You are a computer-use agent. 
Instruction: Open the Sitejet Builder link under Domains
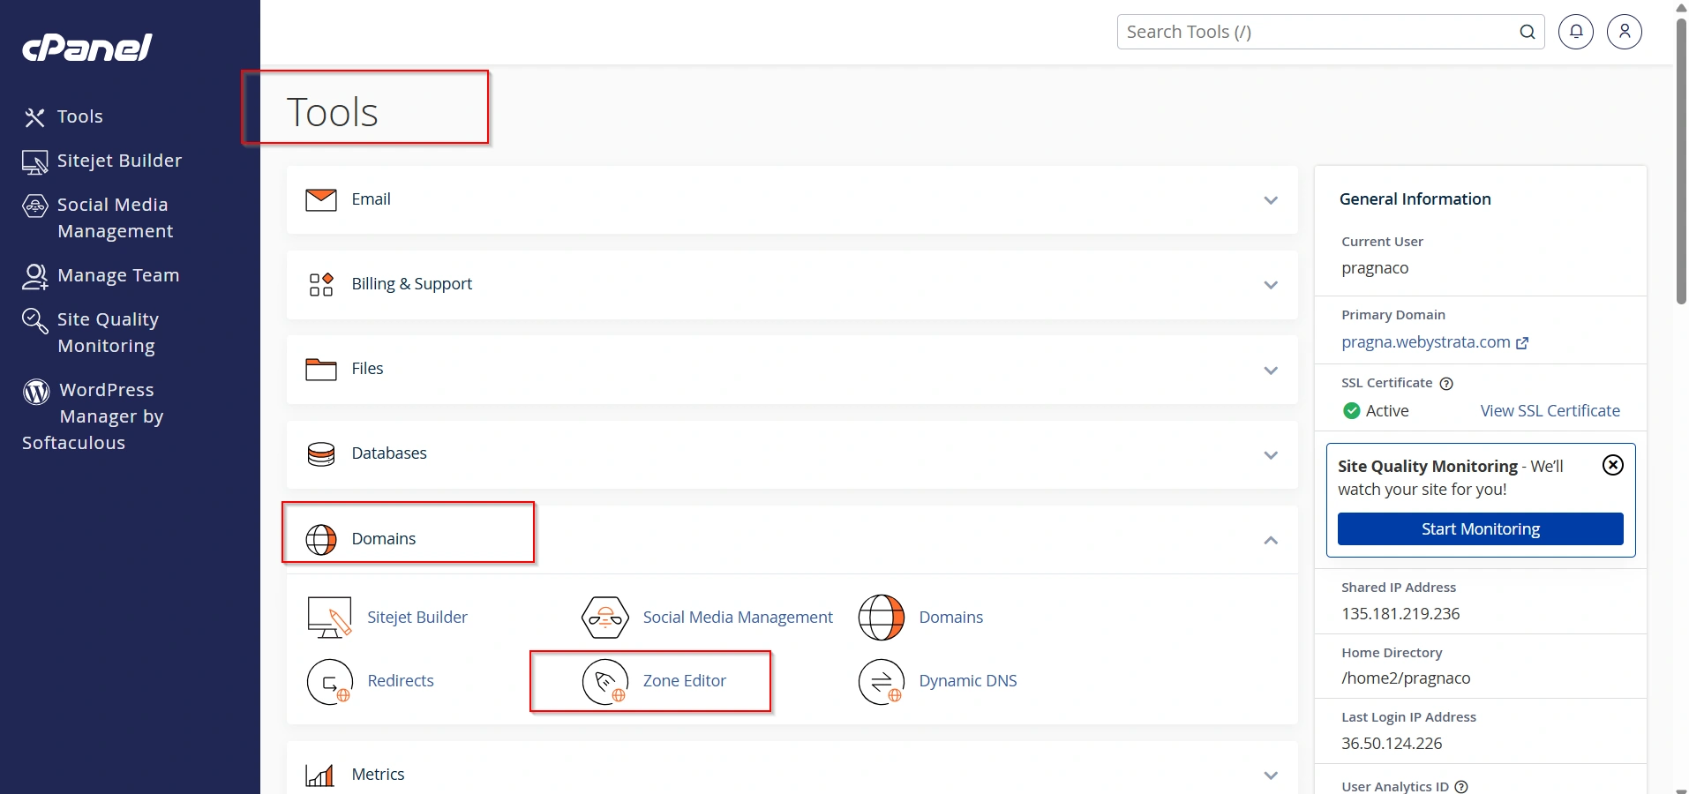pos(417,617)
